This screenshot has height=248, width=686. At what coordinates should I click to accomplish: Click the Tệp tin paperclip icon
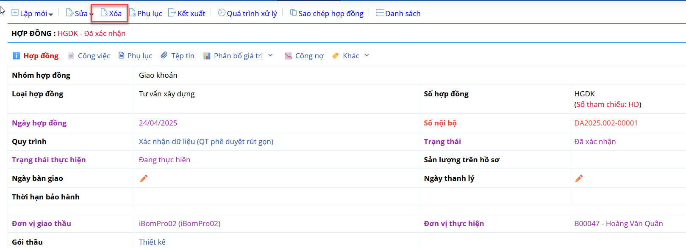point(164,55)
